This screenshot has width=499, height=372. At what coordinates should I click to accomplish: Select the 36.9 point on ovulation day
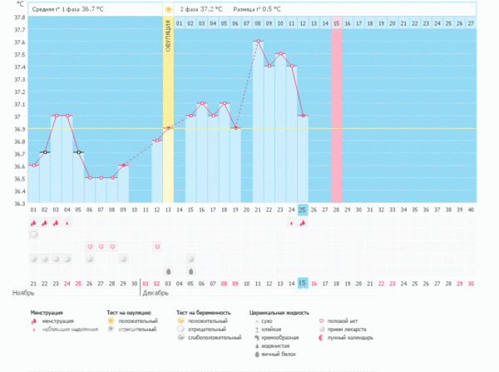pos(168,128)
